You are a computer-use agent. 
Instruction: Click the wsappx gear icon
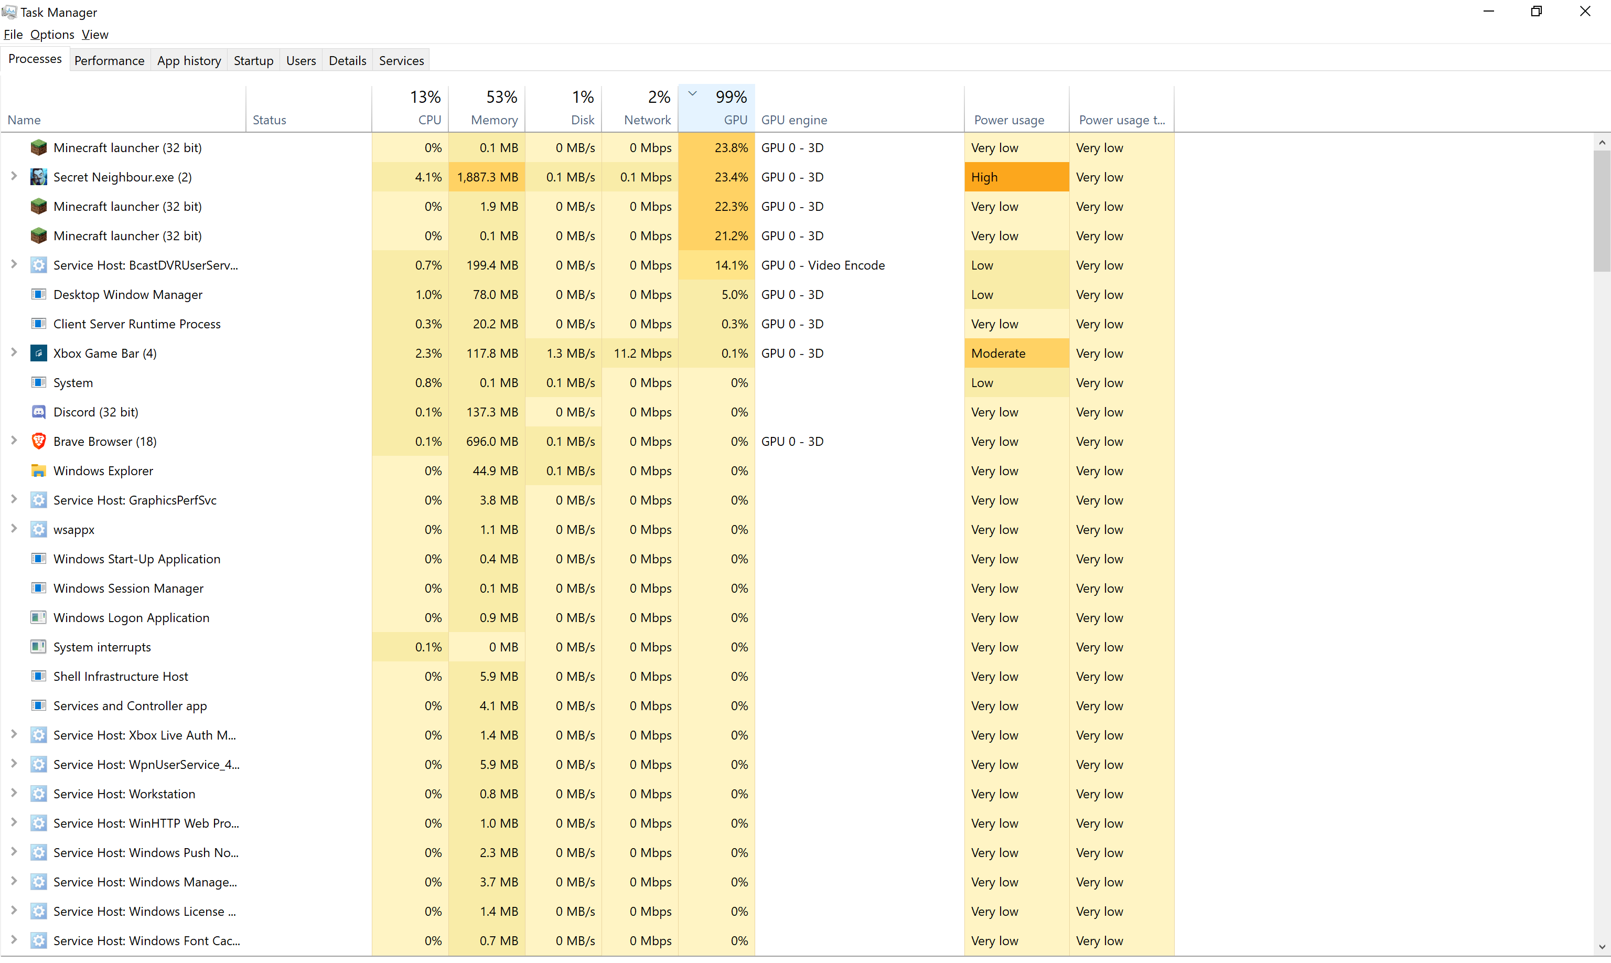pyautogui.click(x=38, y=530)
